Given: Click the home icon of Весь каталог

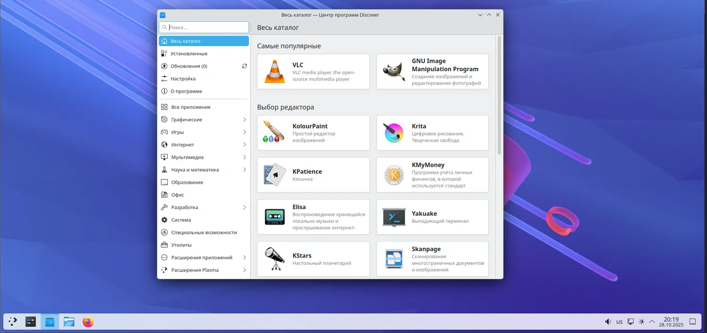Looking at the screenshot, I should tap(164, 41).
